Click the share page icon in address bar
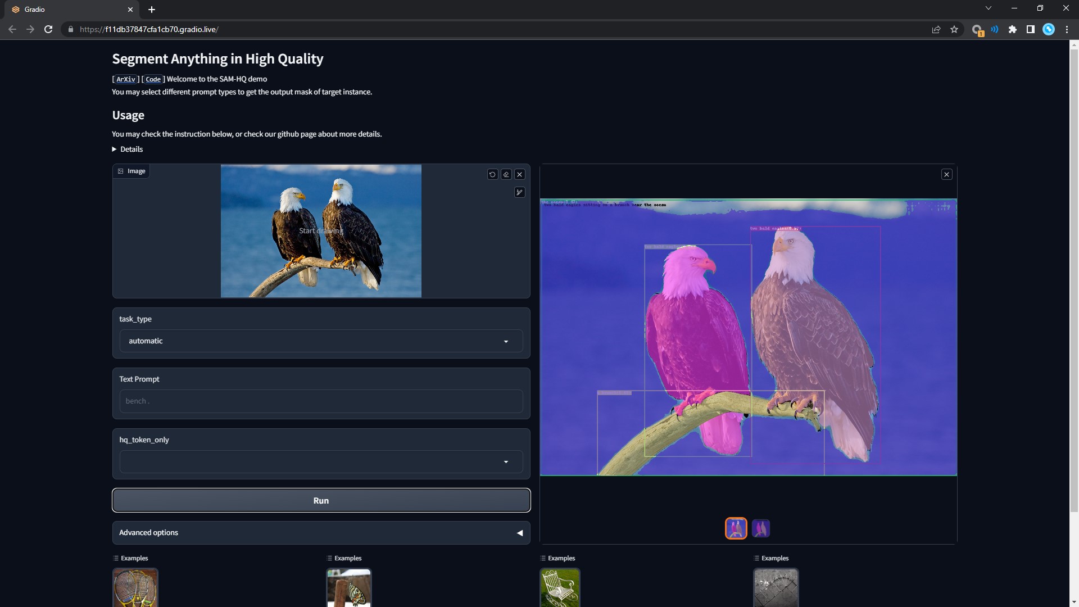 [x=936, y=30]
